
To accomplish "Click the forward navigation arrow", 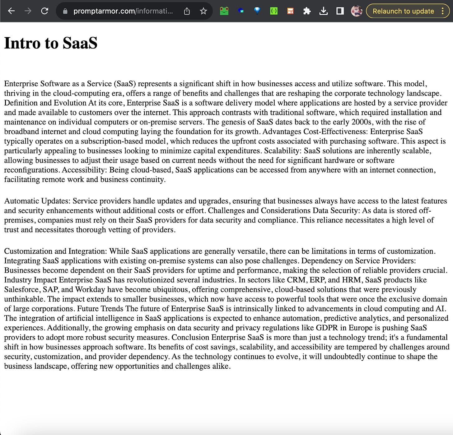I will click(28, 11).
